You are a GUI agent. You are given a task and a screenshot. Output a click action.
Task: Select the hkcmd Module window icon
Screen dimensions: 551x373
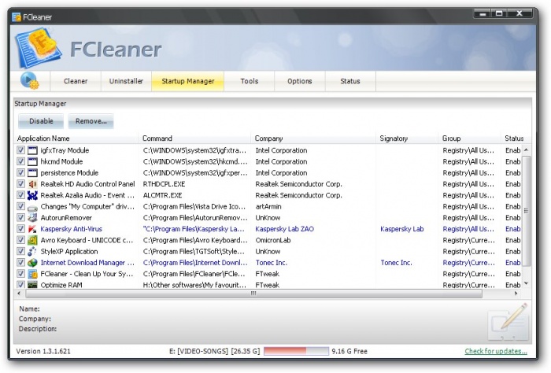[32, 161]
